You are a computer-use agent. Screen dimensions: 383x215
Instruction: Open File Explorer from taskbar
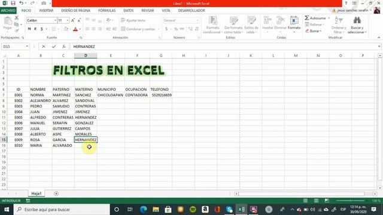coord(156,210)
